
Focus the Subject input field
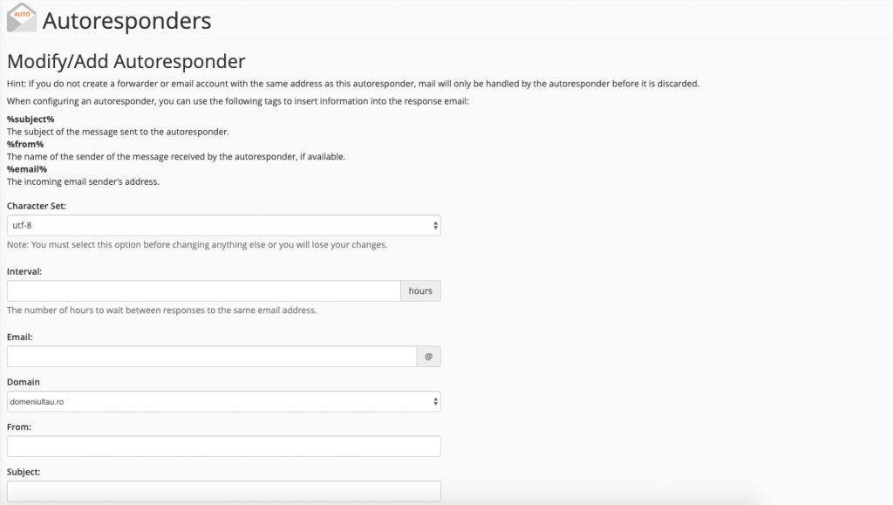point(224,491)
